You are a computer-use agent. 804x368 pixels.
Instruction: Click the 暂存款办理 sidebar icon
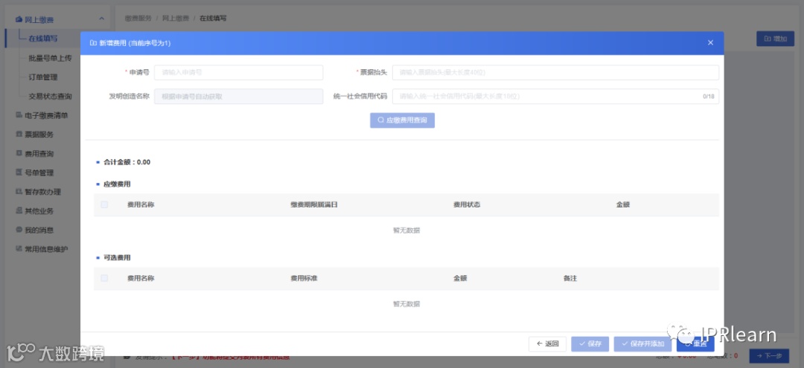pos(19,191)
